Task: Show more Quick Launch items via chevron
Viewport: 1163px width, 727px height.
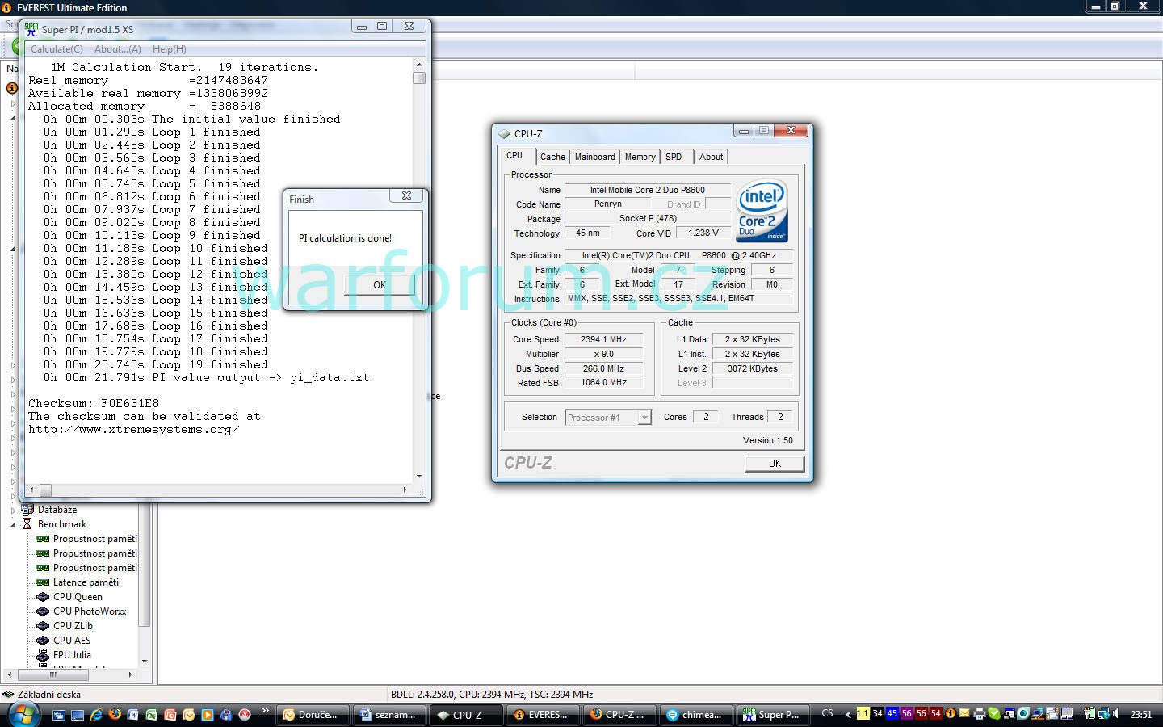Action: 265,712
